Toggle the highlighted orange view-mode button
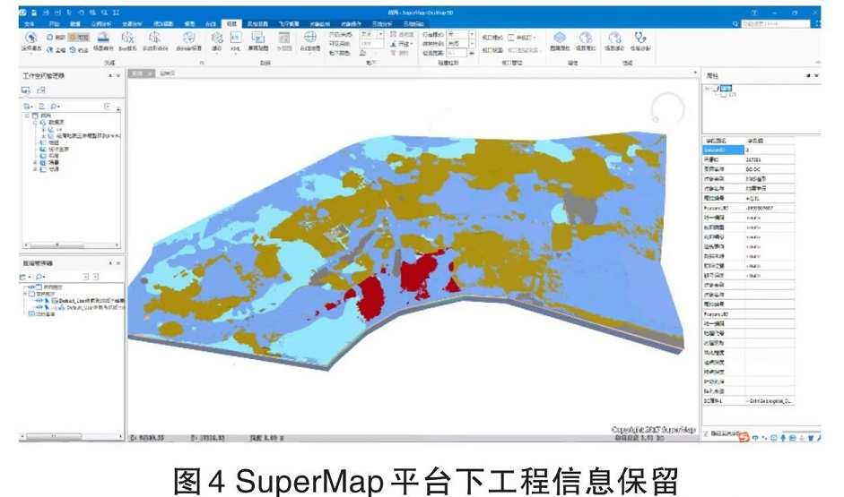This screenshot has height=497, width=844. [79, 37]
